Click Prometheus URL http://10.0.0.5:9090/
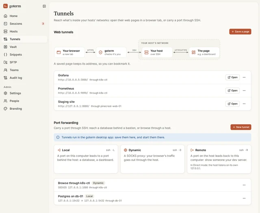Viewport: 260px width, 213px height. click(x=73, y=93)
